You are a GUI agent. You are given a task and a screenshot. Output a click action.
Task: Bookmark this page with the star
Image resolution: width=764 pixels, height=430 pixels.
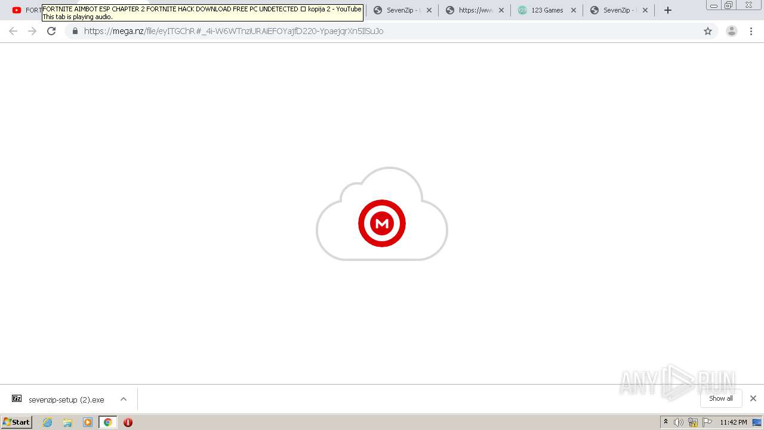708,31
